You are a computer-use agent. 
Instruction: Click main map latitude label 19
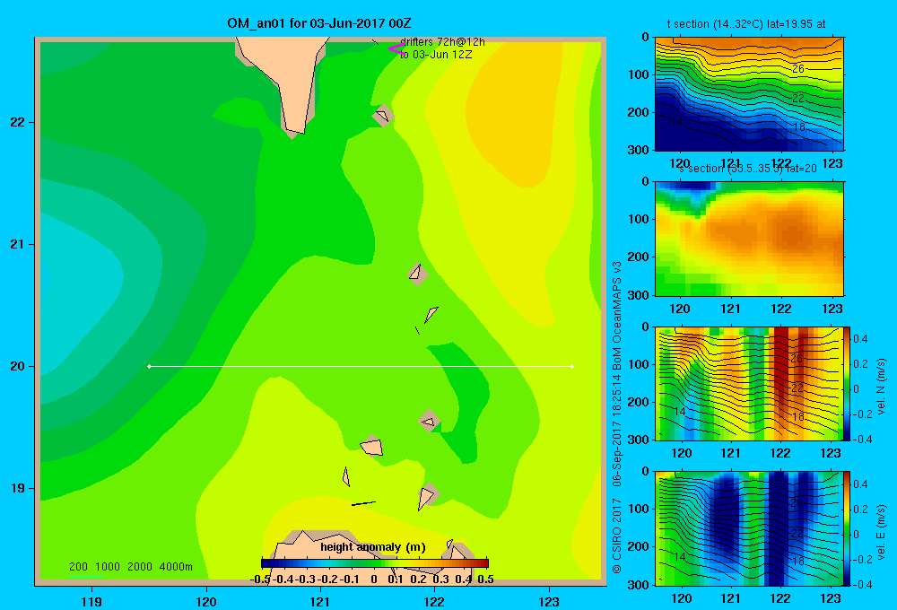click(18, 488)
